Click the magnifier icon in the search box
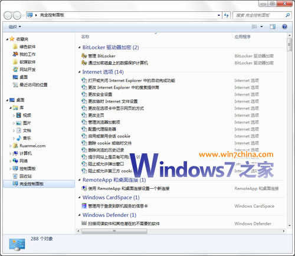The width and height of the screenshot is (295, 256). (287, 15)
